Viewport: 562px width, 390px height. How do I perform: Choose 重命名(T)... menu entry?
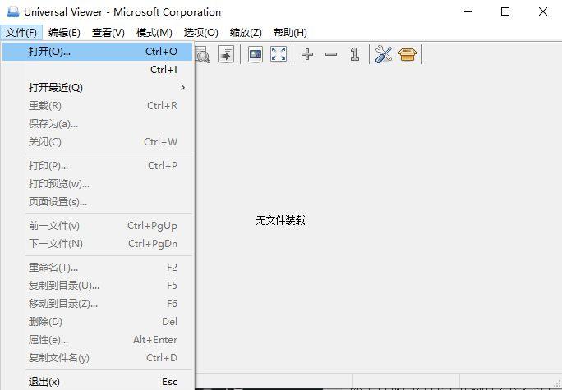[x=98, y=268]
